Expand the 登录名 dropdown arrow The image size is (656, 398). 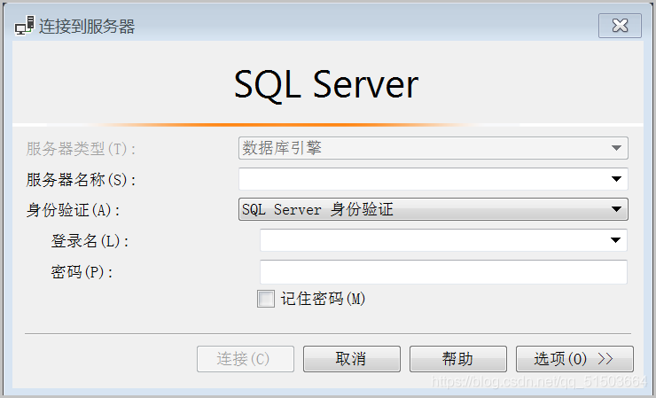(x=615, y=240)
